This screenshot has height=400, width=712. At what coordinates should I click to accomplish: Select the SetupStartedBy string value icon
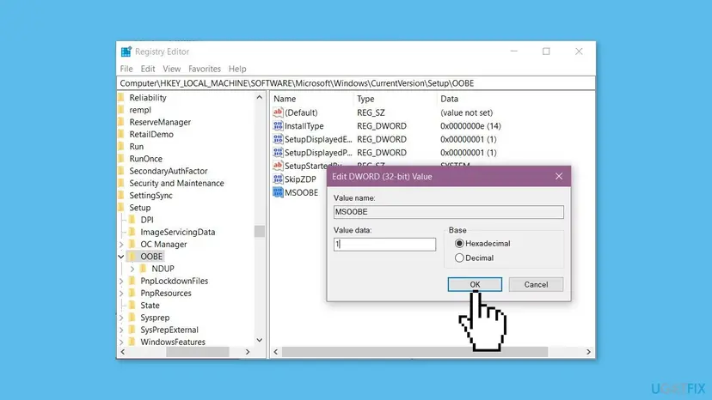coord(278,166)
